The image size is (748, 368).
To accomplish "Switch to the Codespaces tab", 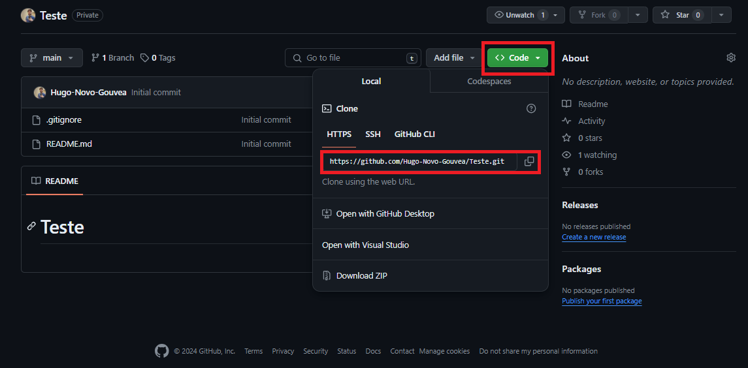I will [489, 82].
